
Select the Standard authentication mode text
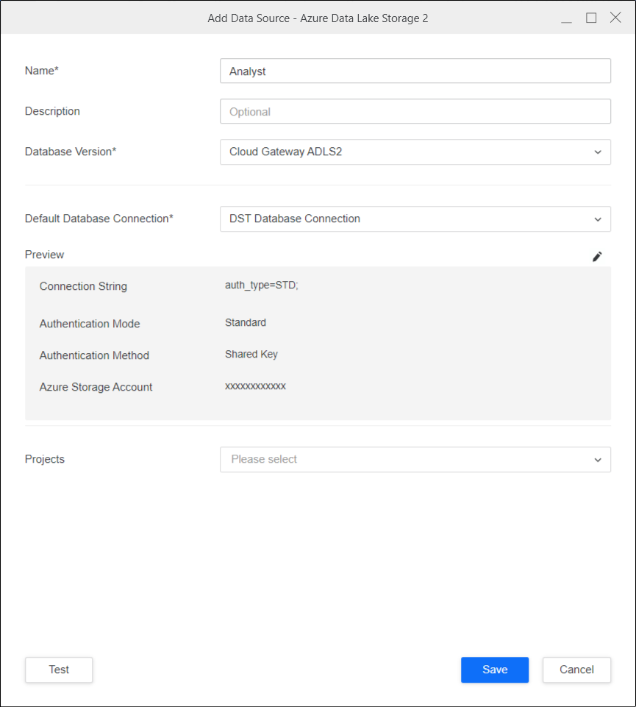[246, 322]
